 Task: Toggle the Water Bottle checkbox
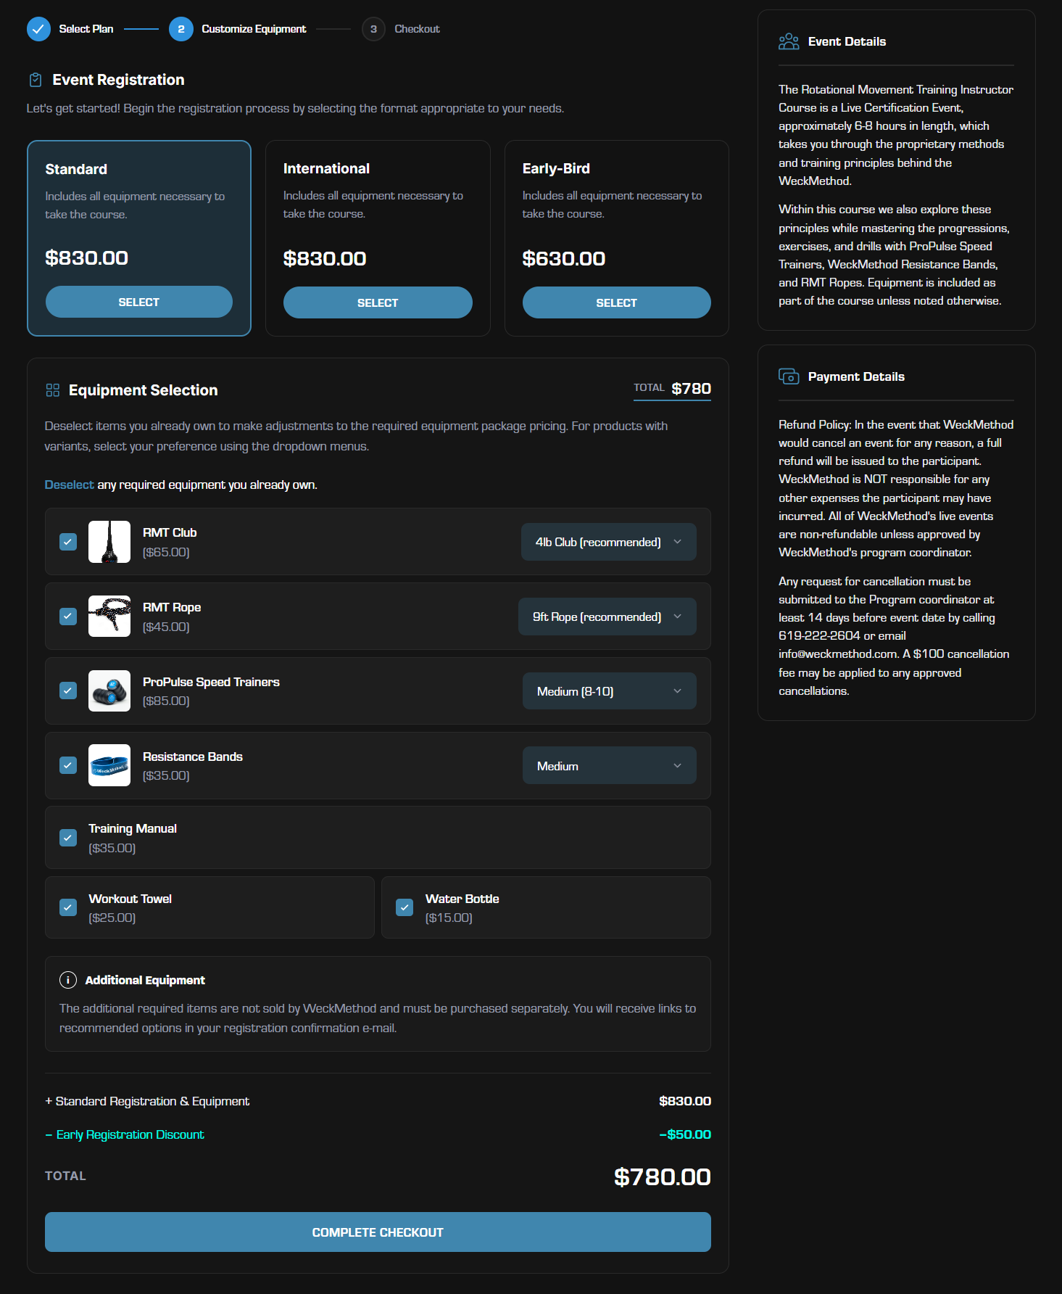click(405, 907)
